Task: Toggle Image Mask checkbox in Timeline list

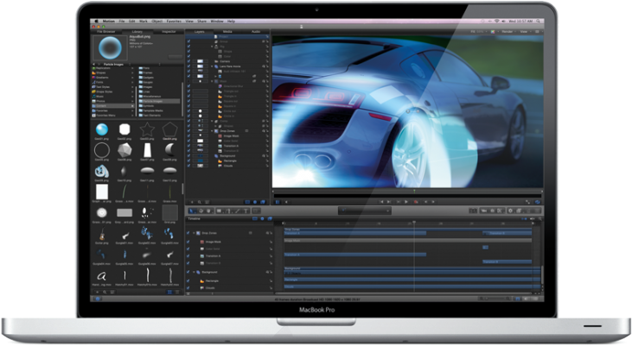Action: [x=188, y=242]
